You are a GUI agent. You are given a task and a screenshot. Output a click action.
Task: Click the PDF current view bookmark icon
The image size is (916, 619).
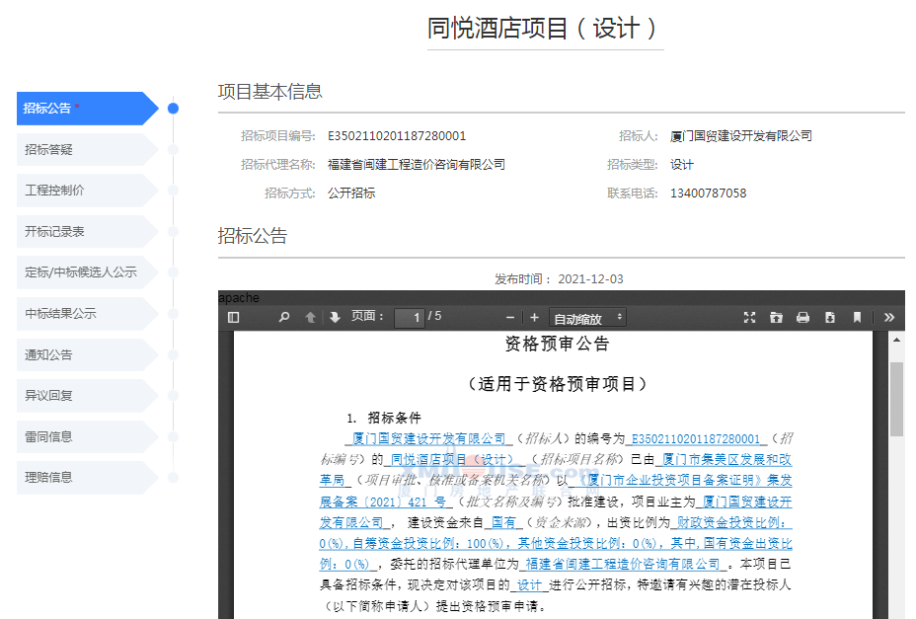(857, 317)
